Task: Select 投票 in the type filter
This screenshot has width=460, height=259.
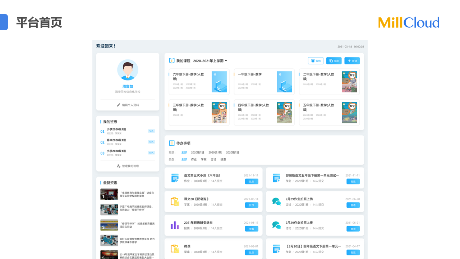Action: point(223,159)
